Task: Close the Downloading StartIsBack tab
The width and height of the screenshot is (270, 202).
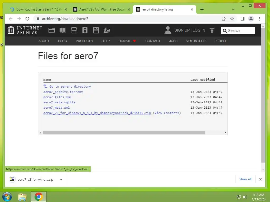Action: point(66,9)
